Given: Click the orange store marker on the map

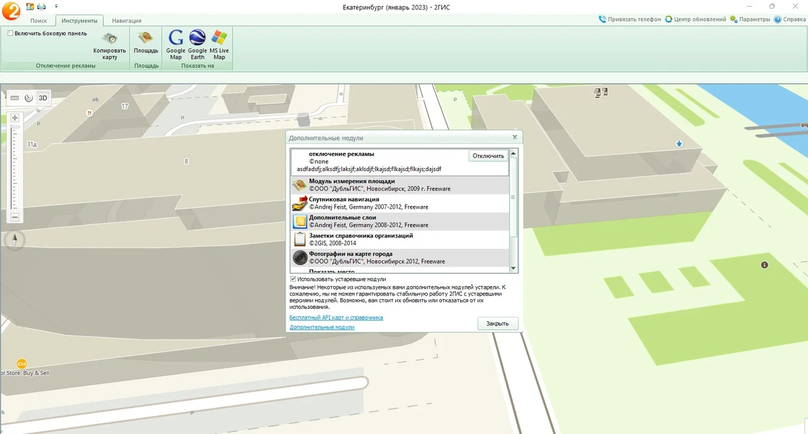Looking at the screenshot, I should 21,363.
